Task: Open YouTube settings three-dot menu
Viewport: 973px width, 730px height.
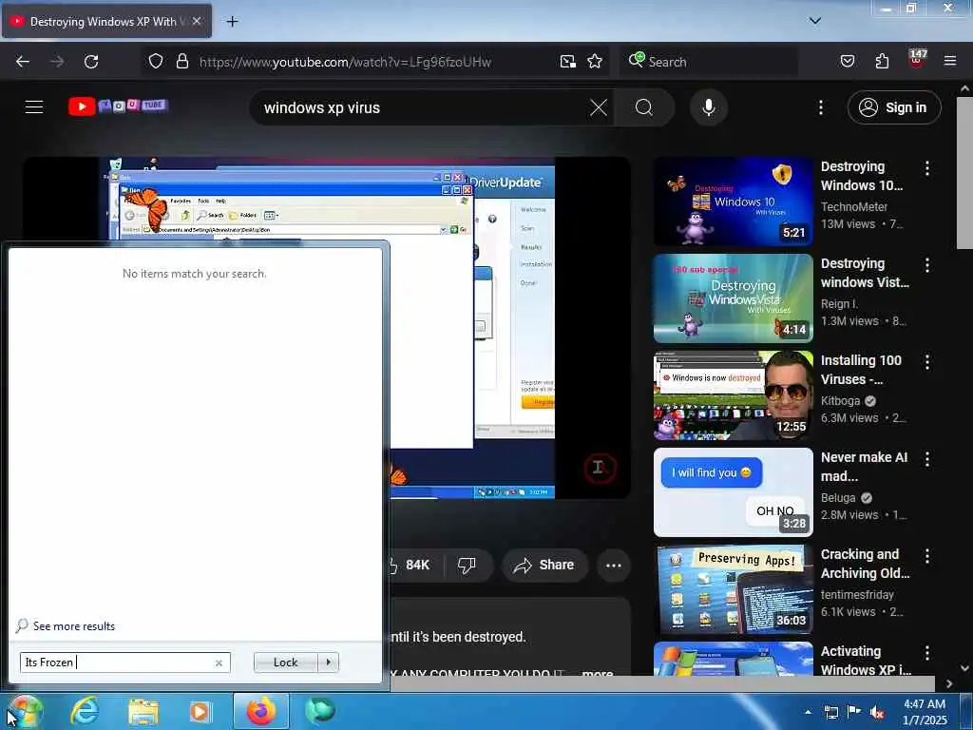Action: [821, 107]
